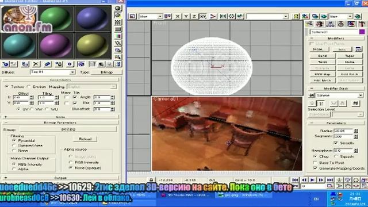The image size is (368, 207).
Task: Click the Bend modifier button
Action: point(323,56)
